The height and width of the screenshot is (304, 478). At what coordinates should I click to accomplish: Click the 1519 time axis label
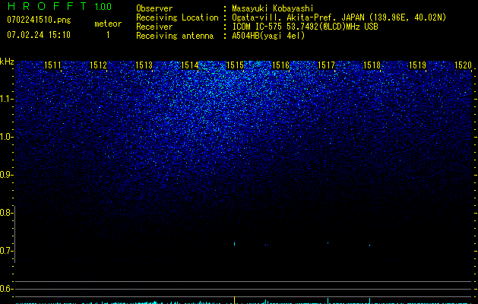(x=417, y=65)
